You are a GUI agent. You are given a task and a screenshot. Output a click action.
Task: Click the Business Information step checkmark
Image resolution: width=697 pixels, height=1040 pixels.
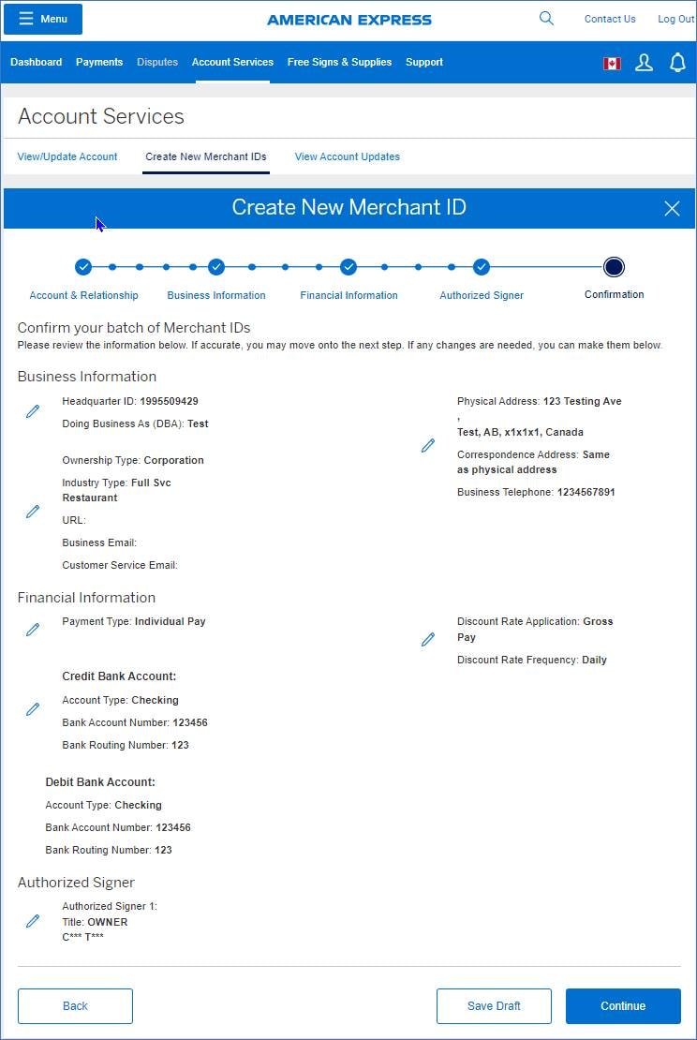tap(216, 267)
